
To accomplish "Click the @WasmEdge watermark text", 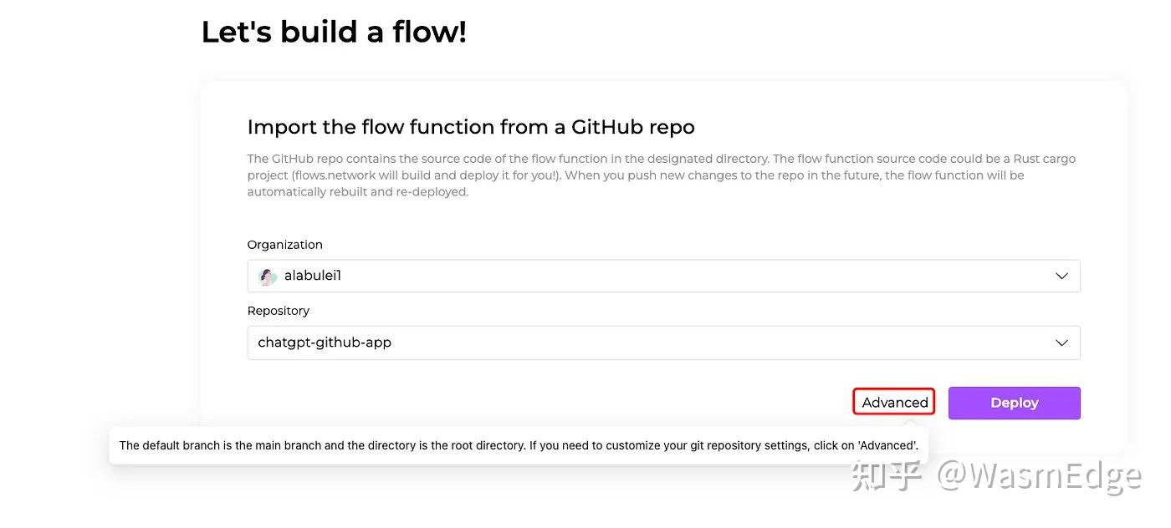I will point(1039,475).
